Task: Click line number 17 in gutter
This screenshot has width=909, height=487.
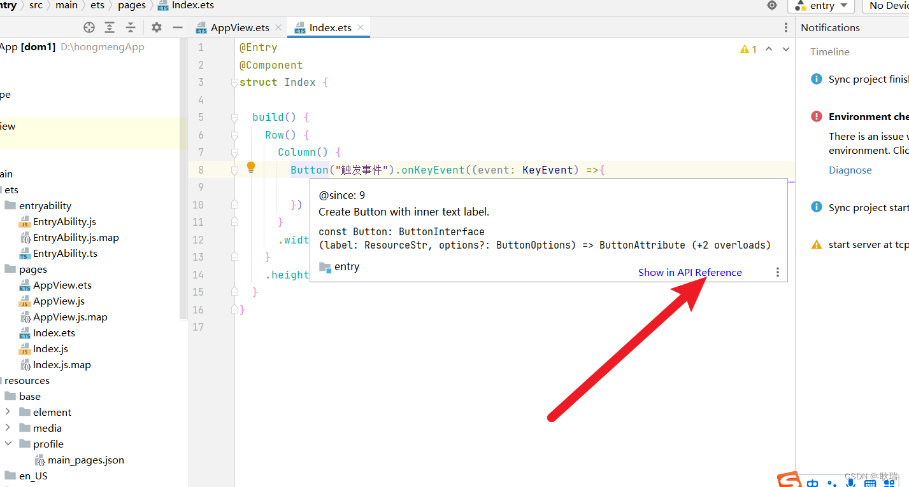Action: click(x=197, y=326)
